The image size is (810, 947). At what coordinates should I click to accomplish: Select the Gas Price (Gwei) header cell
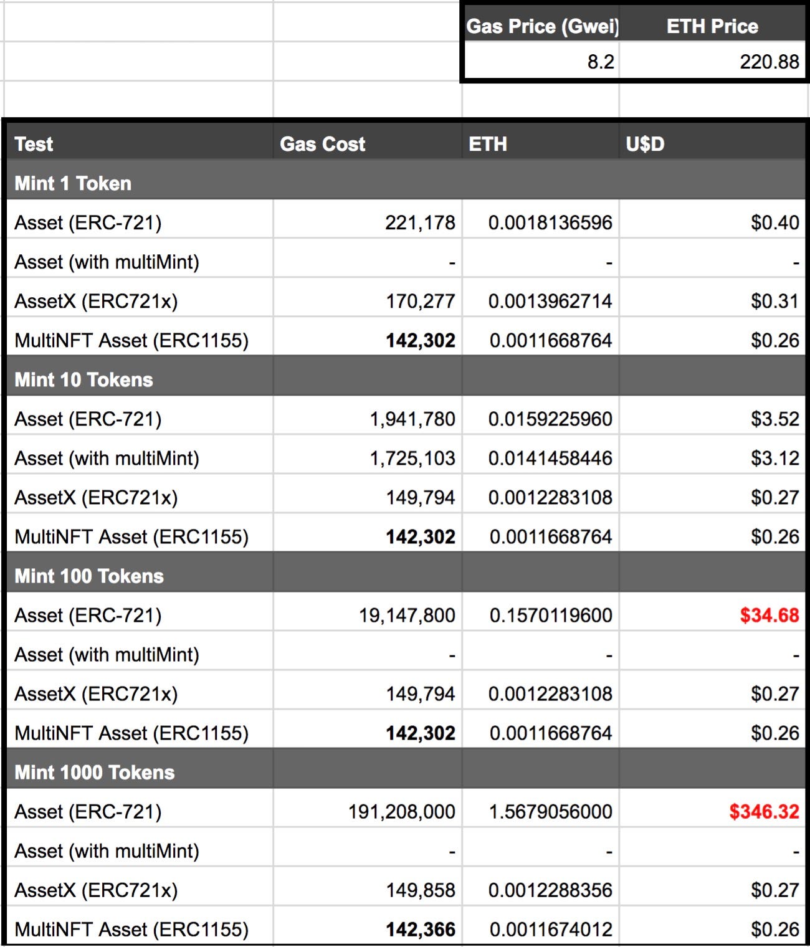click(x=542, y=26)
